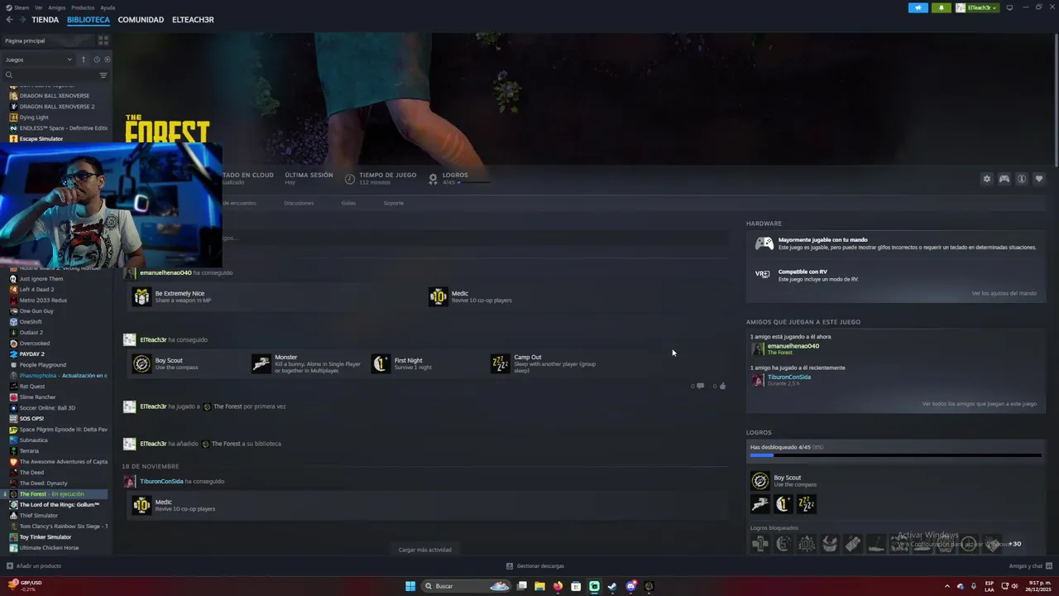This screenshot has width=1059, height=596.
Task: Toggle the recent activity clock filter
Action: (x=97, y=60)
